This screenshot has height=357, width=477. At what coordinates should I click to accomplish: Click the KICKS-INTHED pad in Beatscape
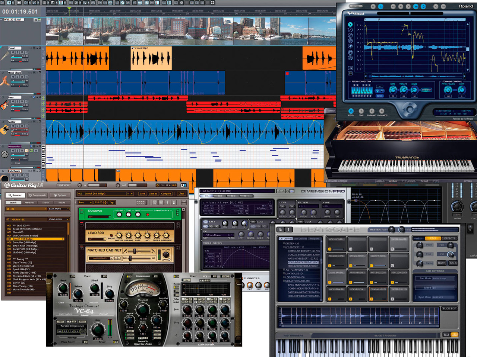(x=337, y=244)
